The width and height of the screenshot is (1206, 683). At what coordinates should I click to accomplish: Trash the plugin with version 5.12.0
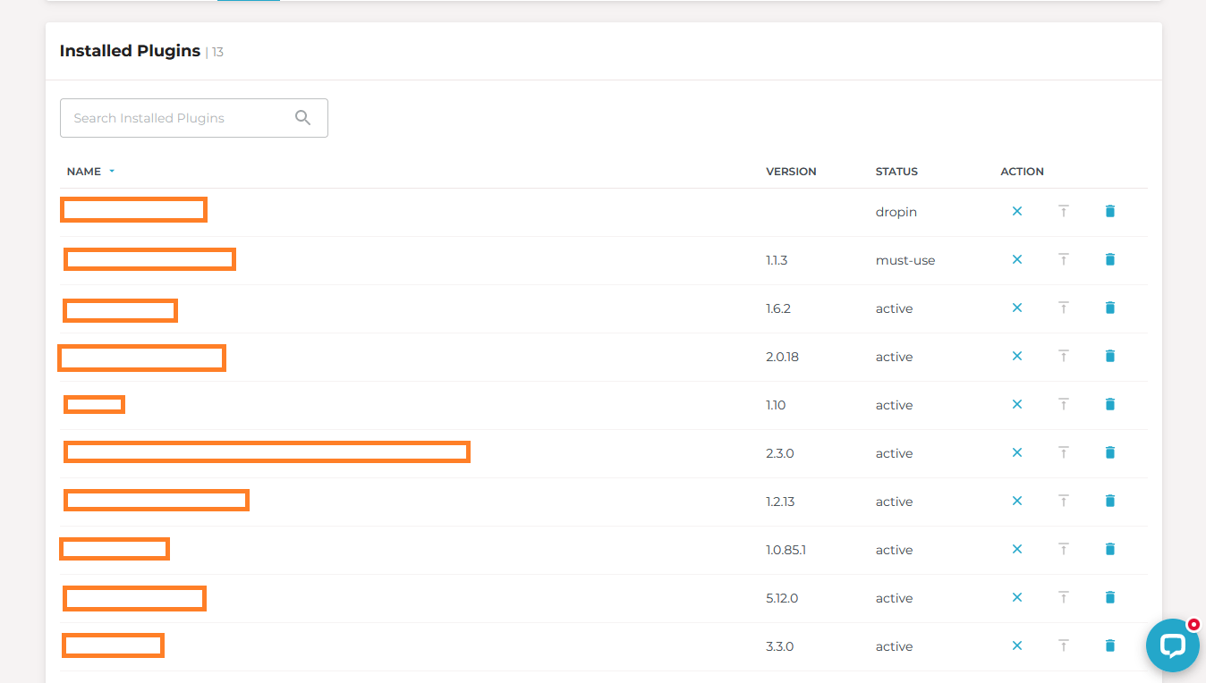[1110, 597]
